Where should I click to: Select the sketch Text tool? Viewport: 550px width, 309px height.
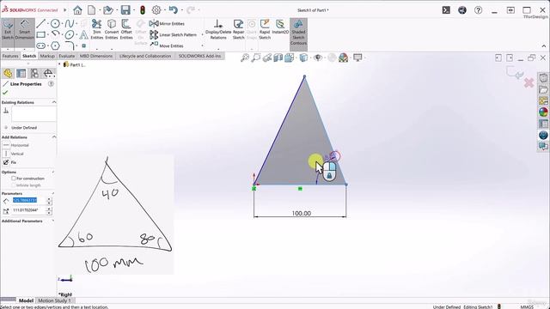83,34
